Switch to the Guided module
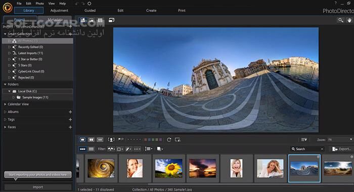 pyautogui.click(x=90, y=11)
